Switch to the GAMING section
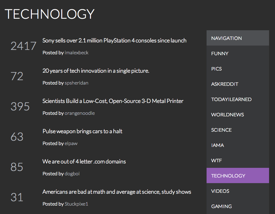 237,206
